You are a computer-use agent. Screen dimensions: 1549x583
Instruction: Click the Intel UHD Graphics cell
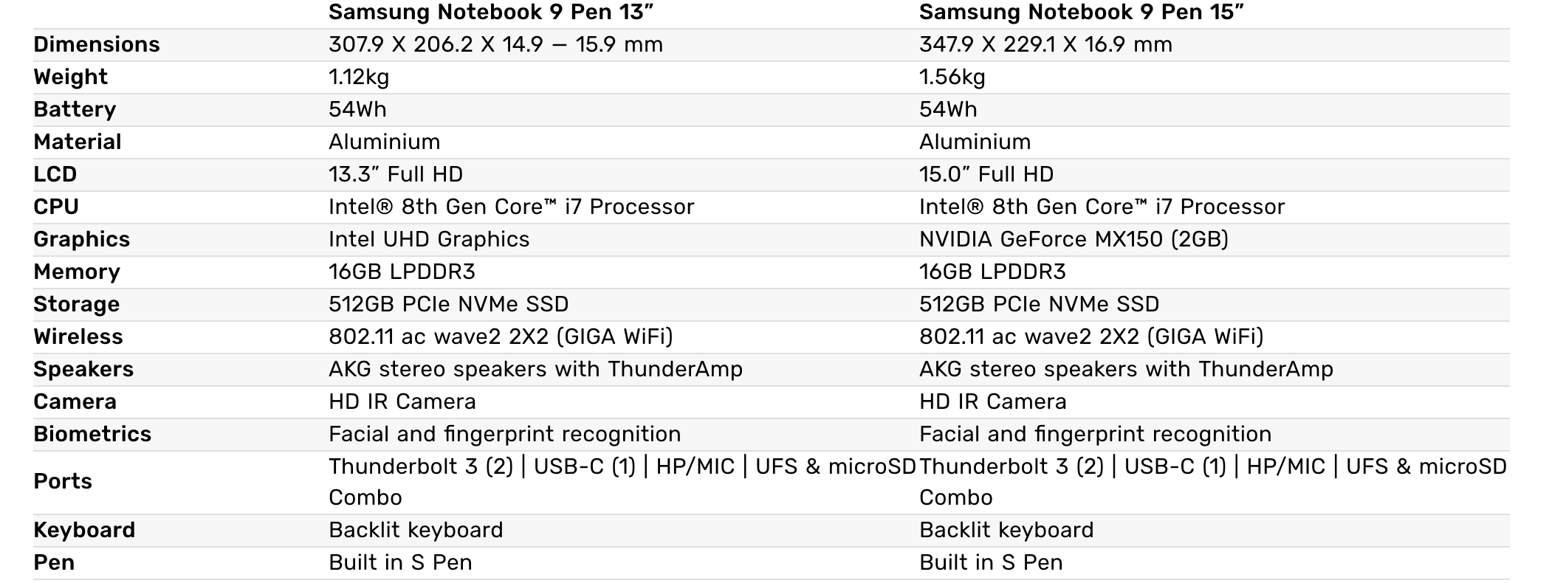[429, 239]
